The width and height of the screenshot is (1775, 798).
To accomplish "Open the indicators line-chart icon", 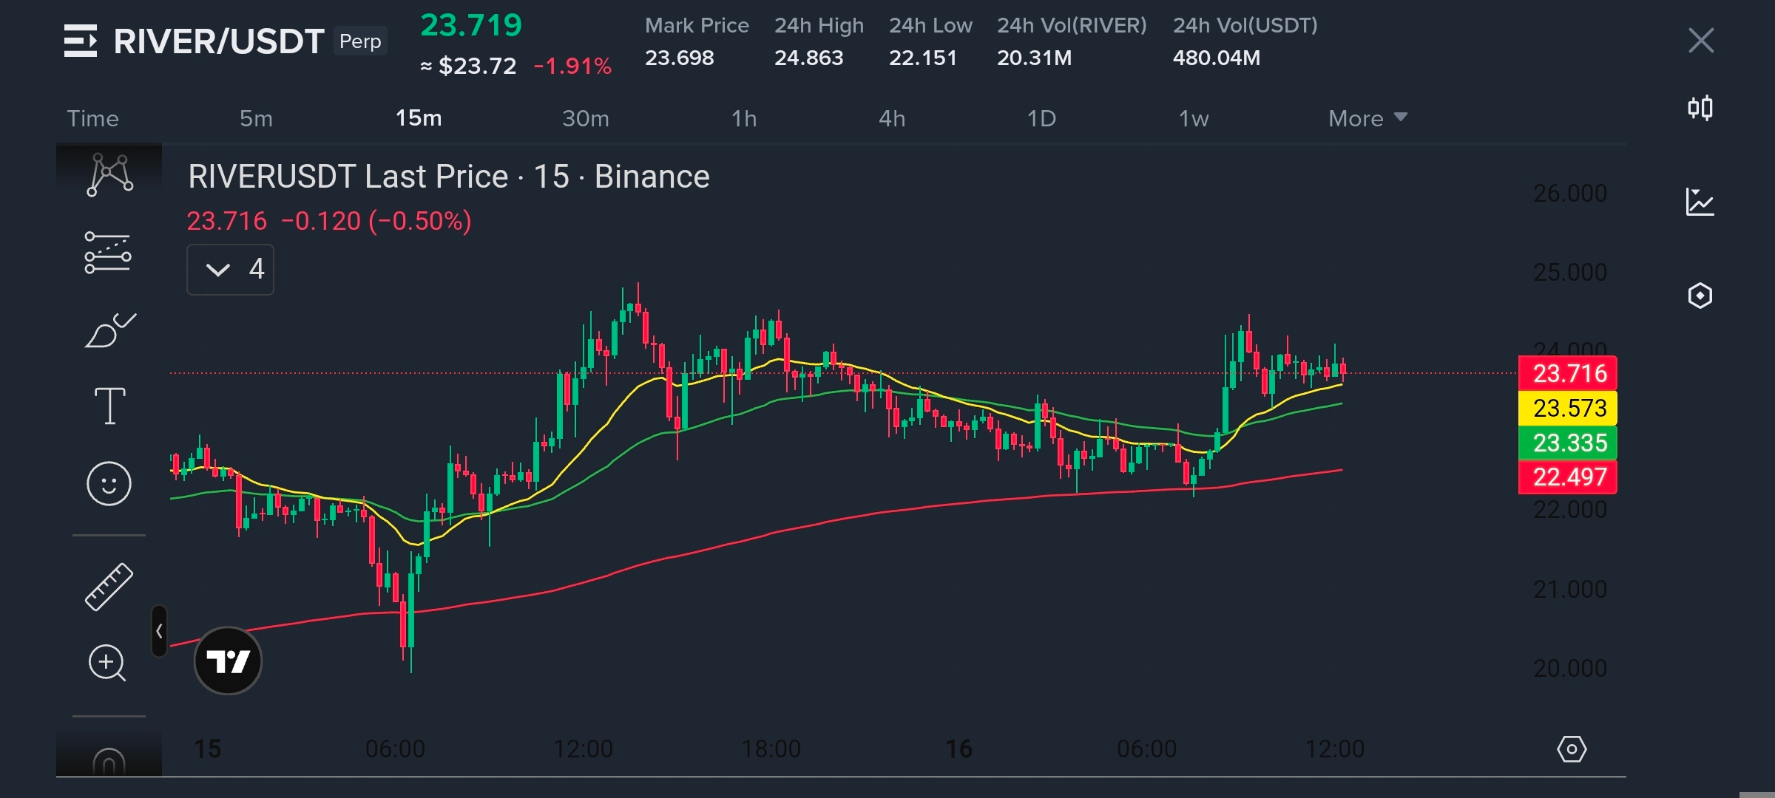I will (1700, 202).
